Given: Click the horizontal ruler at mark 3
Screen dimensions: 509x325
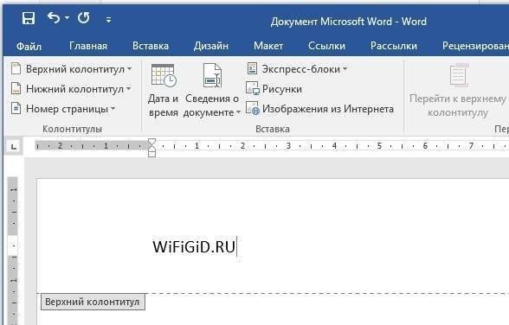Looking at the screenshot, I should [x=288, y=146].
